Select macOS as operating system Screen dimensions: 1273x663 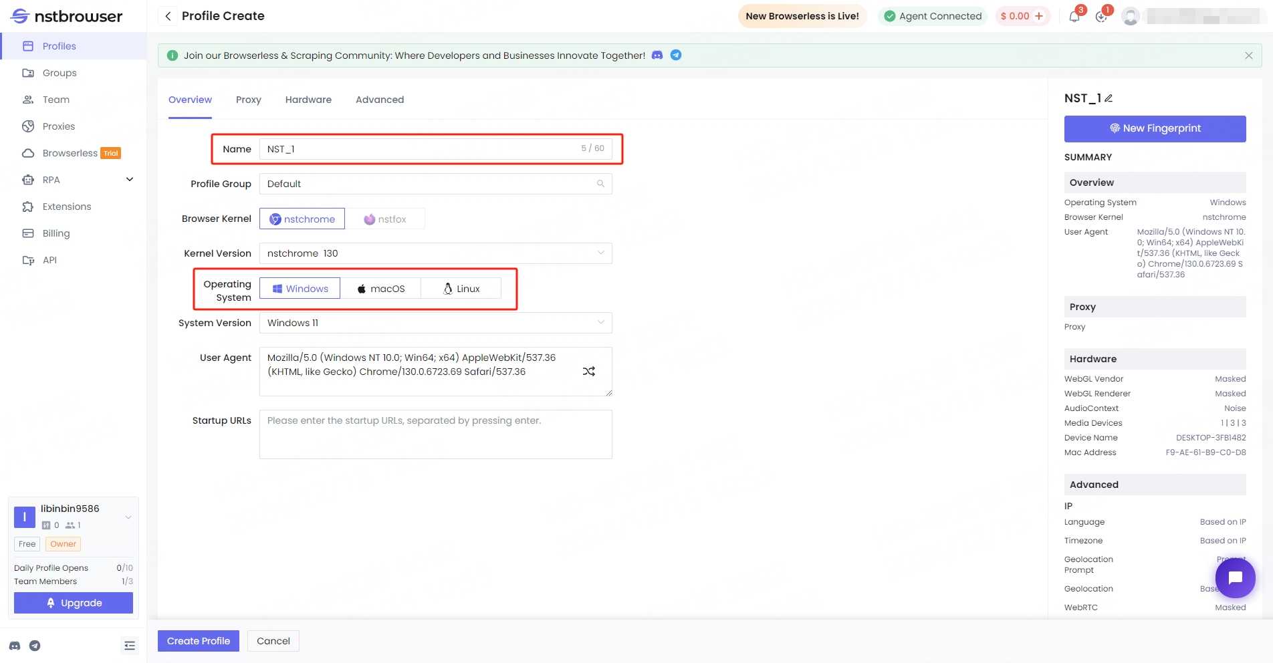[x=380, y=289]
